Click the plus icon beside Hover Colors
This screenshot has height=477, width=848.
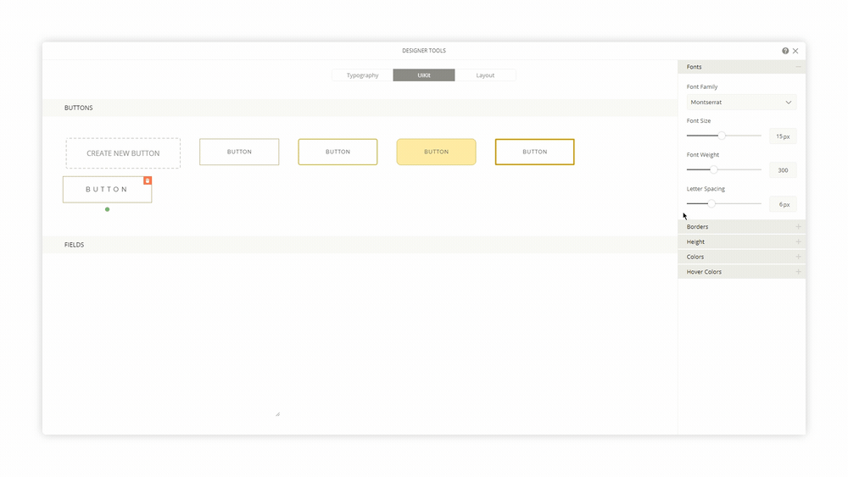pyautogui.click(x=798, y=272)
